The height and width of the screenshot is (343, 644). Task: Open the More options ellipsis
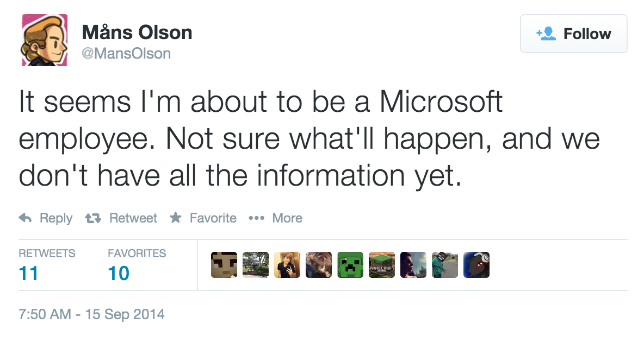[256, 218]
